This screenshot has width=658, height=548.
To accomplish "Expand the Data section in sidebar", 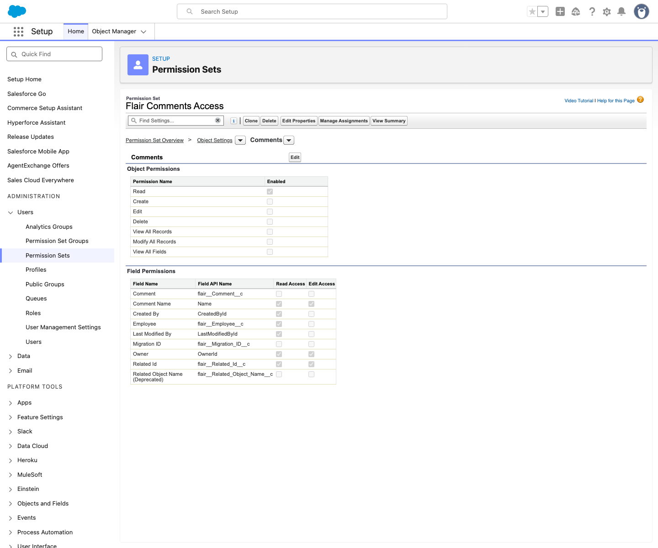I will (x=11, y=356).
